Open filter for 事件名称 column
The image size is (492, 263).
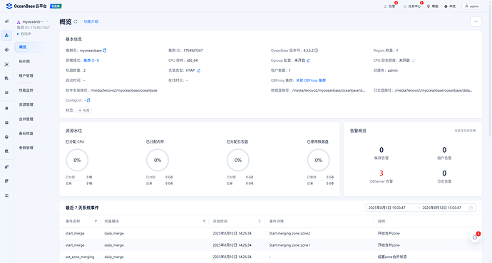click(96, 221)
